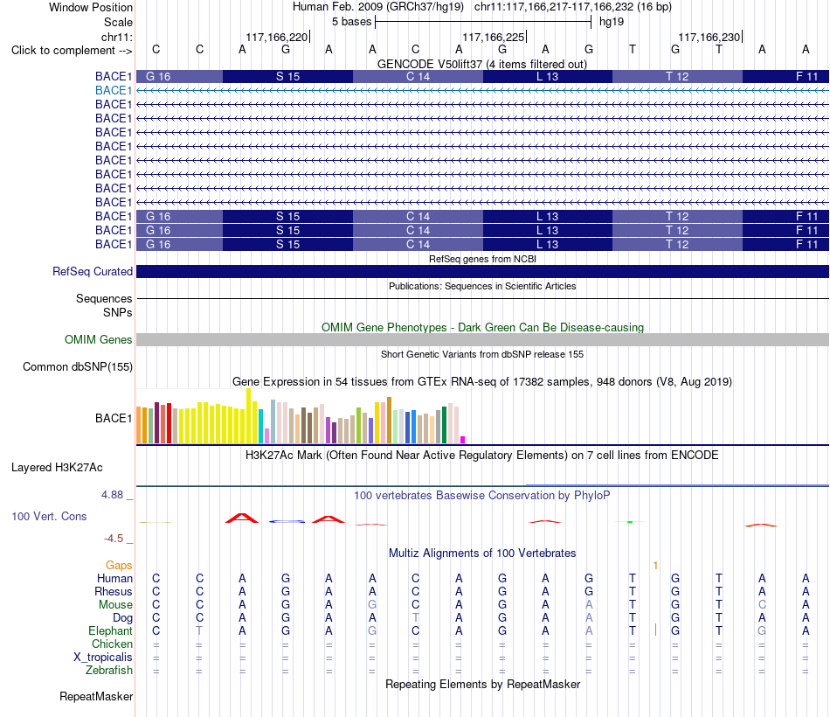830x717 pixels.
Task: Open the Sequences track label
Action: (104, 298)
